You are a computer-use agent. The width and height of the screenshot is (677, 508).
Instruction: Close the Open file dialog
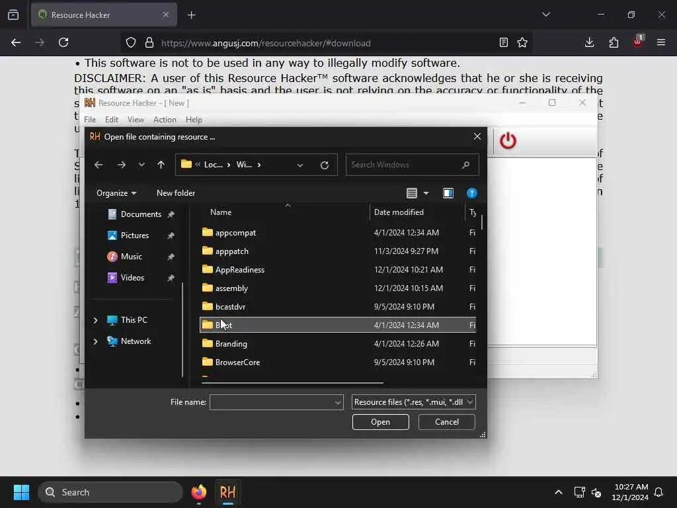click(477, 136)
